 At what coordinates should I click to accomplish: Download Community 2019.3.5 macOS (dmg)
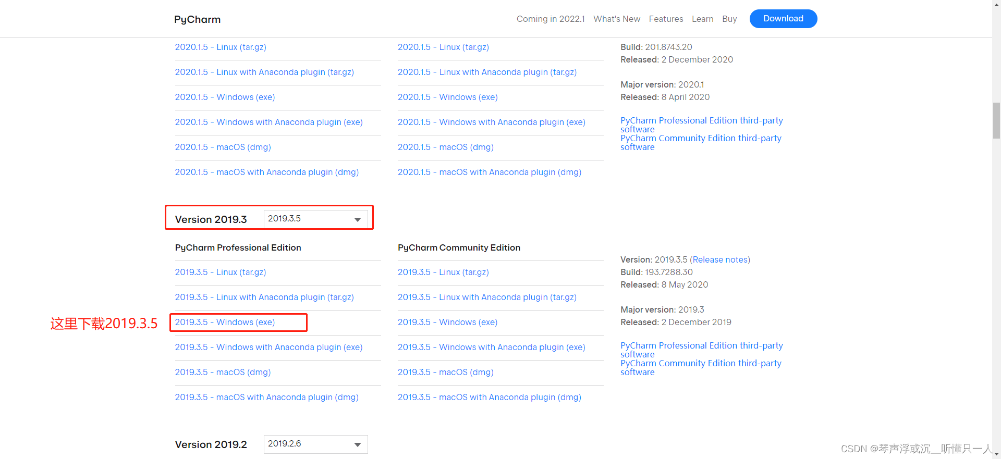(445, 372)
